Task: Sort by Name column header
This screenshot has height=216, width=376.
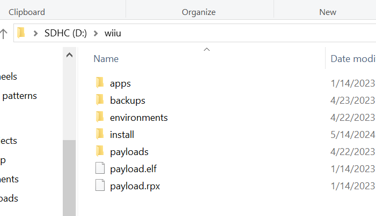Action: (106, 59)
